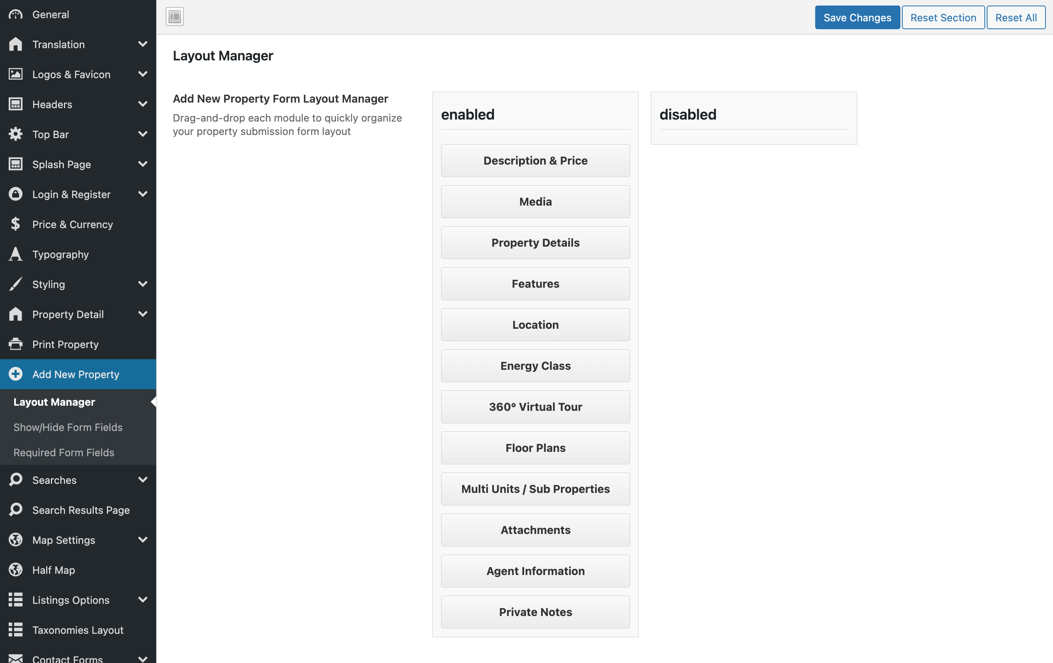Click the Save Changes button

(857, 17)
